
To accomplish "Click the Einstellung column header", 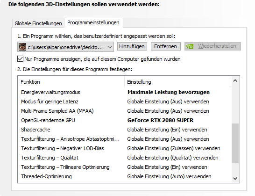I will pos(177,82).
